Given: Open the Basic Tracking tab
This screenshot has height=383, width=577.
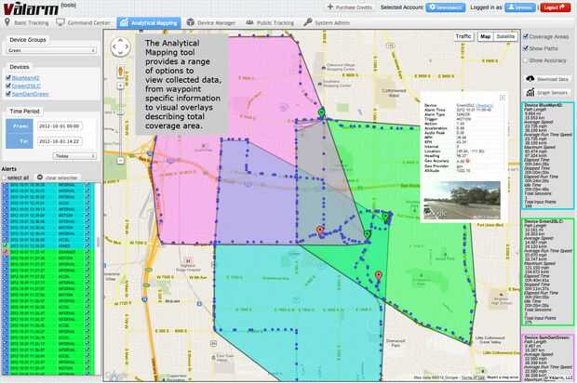Looking at the screenshot, I should (x=26, y=23).
